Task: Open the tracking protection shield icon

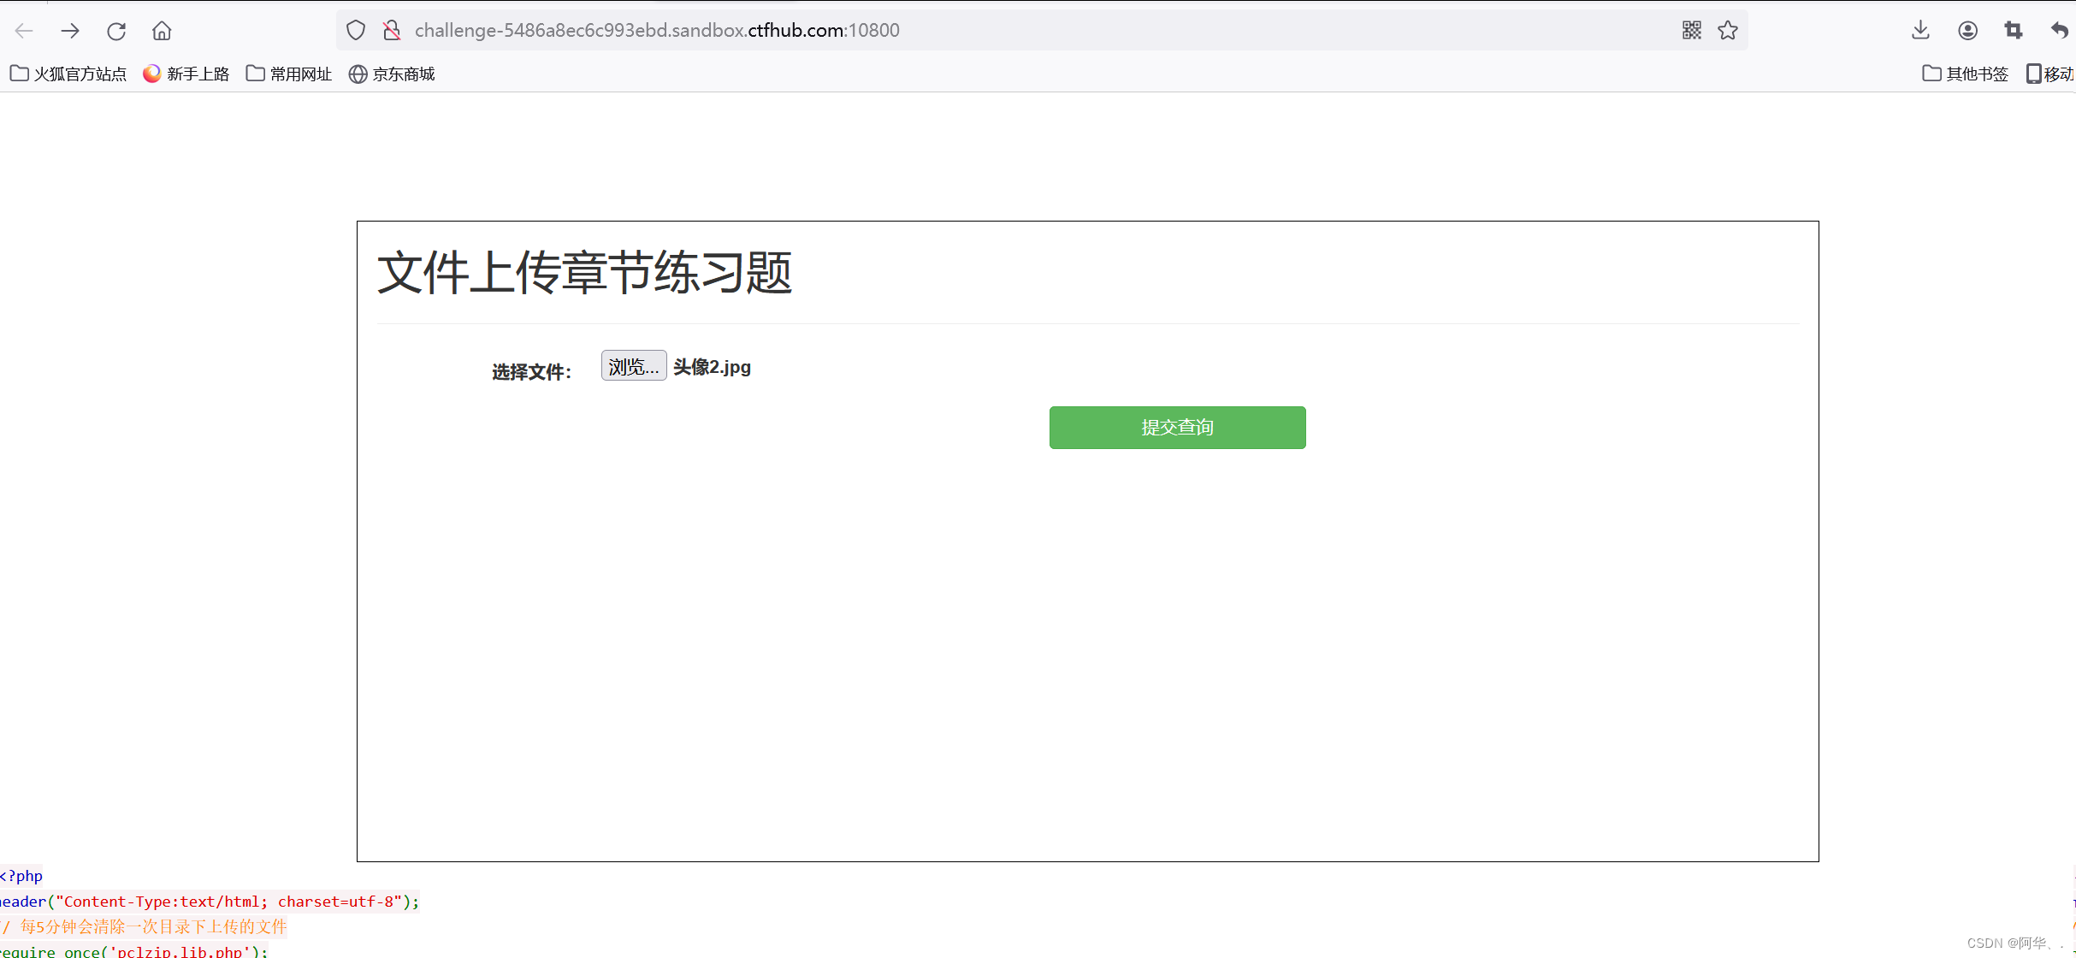Action: click(x=356, y=31)
